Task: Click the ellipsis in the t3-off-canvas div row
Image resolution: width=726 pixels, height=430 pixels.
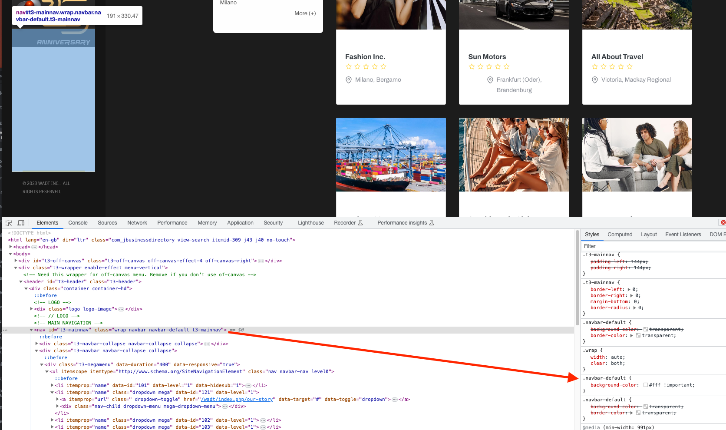Action: coord(261,261)
